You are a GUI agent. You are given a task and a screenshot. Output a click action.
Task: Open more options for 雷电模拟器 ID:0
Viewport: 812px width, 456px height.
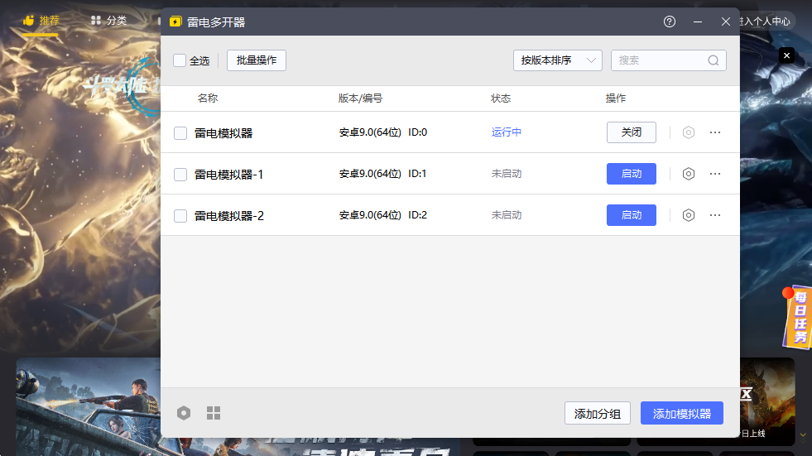(x=715, y=132)
